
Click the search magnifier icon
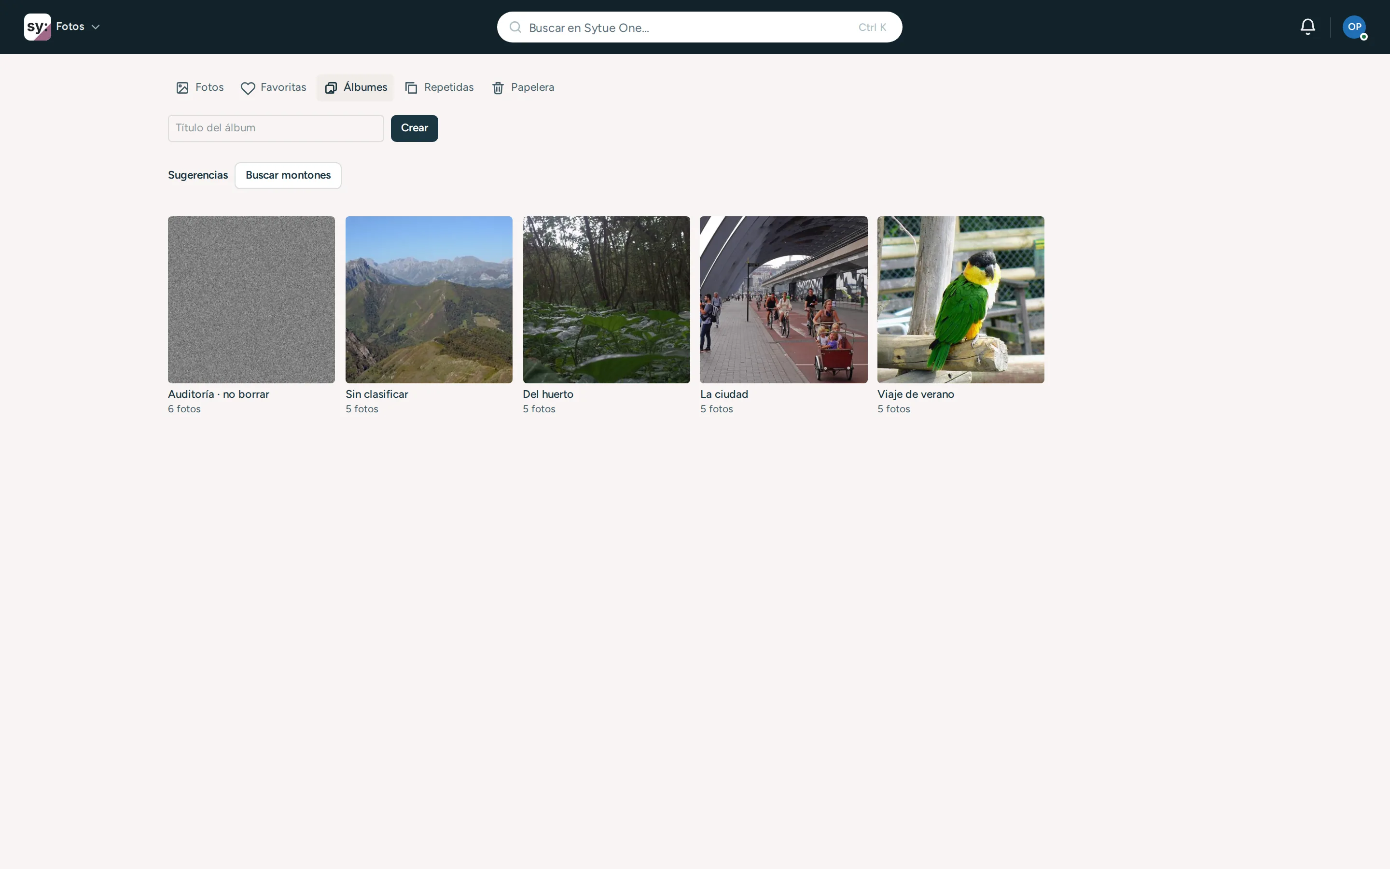[515, 27]
